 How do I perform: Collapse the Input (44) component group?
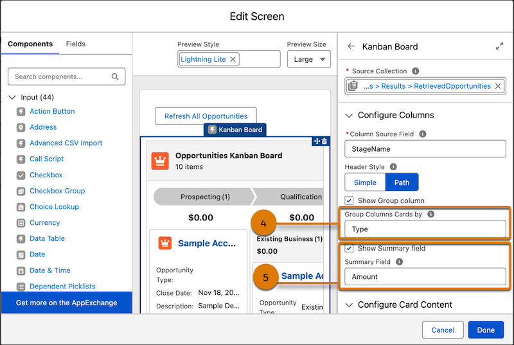click(12, 97)
